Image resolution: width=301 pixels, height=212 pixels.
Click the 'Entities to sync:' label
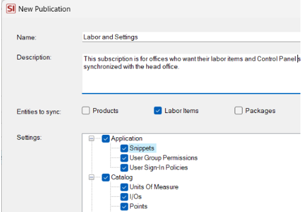(39, 112)
